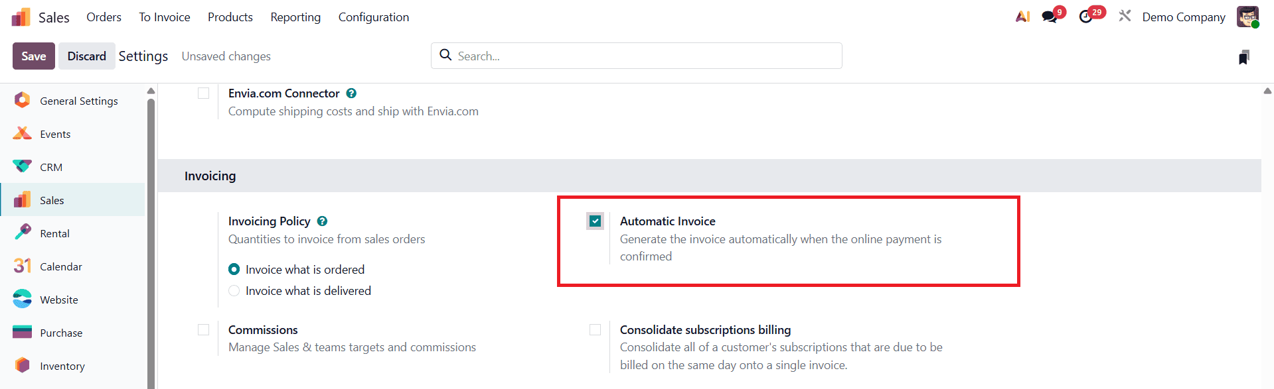Enable Consolidate subscriptions billing checkbox
Screen dimensions: 1274x389
[x=596, y=330]
